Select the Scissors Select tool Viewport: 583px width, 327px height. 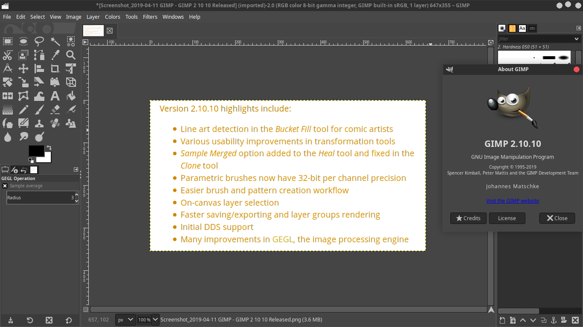pos(8,55)
